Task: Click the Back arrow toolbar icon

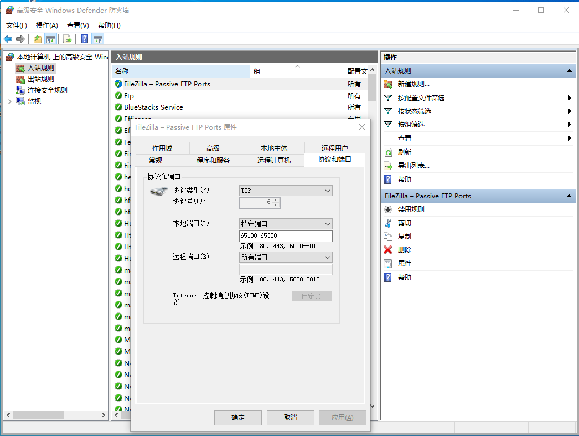Action: (x=8, y=39)
